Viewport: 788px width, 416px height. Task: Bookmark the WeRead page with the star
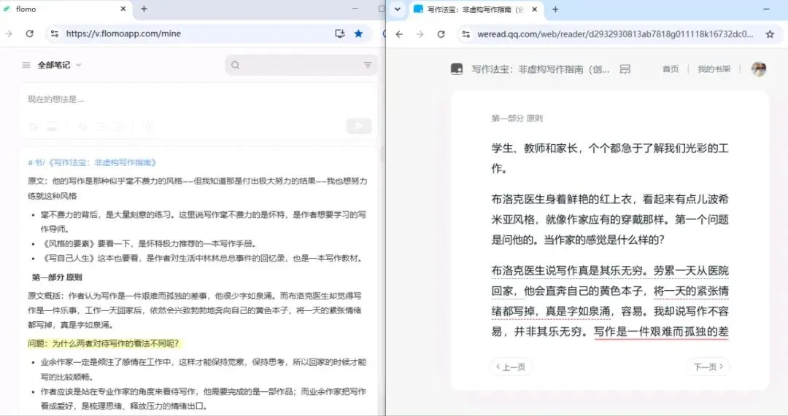[770, 34]
